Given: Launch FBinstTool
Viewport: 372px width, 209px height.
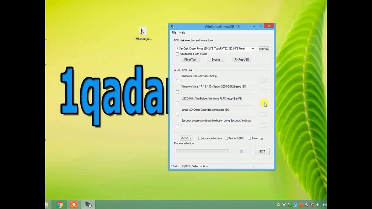Looking at the screenshot, I should pos(190,60).
